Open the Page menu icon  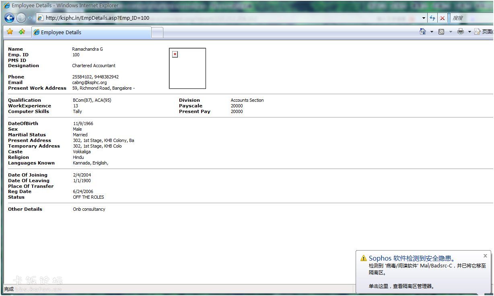point(478,32)
